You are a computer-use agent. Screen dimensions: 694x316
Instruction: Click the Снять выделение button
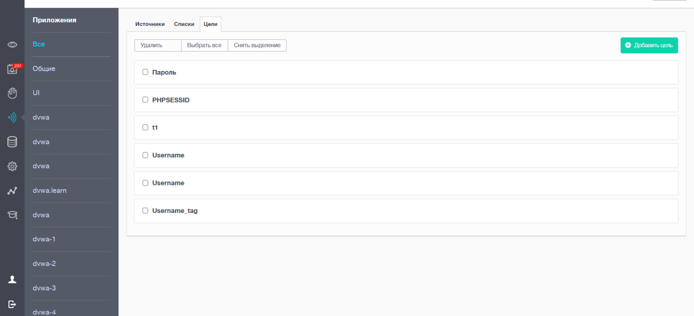point(257,46)
